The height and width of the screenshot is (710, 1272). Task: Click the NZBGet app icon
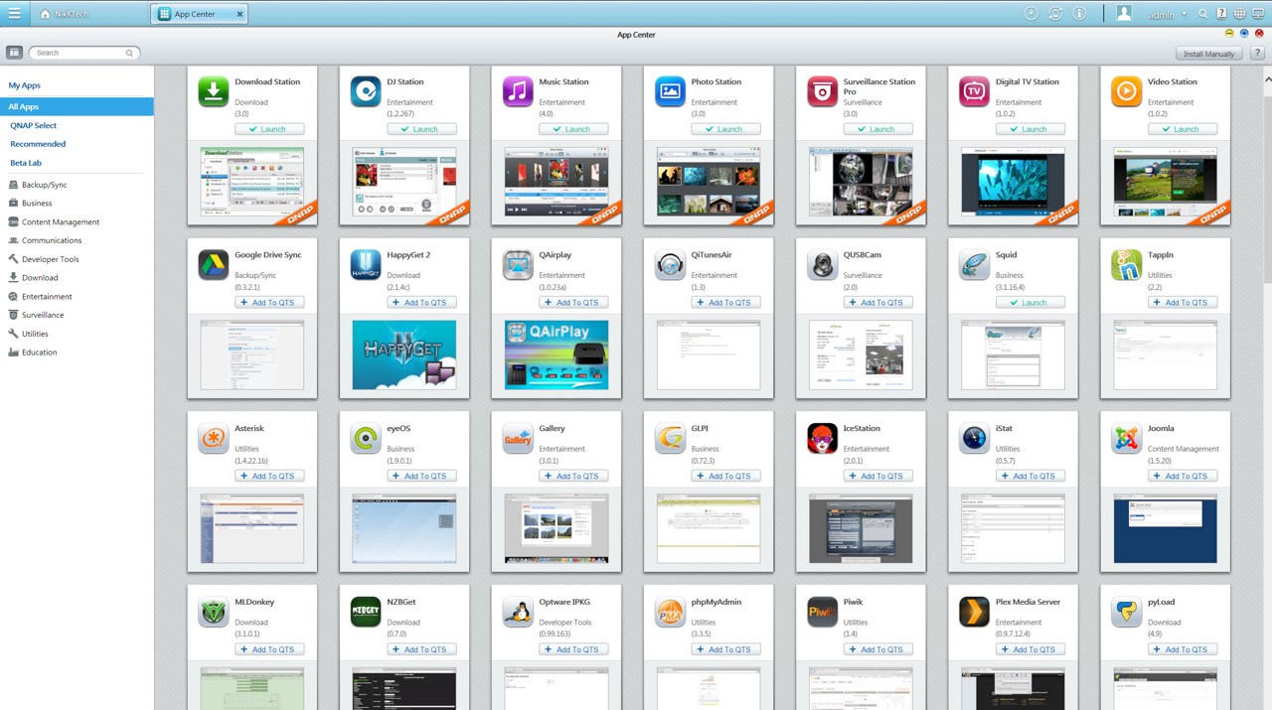pos(366,612)
